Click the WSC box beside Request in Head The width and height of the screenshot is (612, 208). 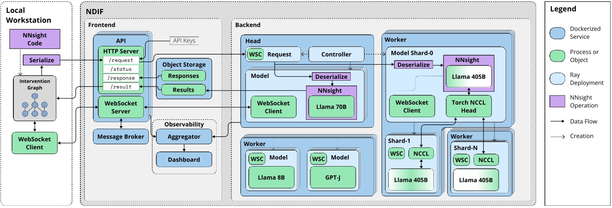click(x=256, y=55)
